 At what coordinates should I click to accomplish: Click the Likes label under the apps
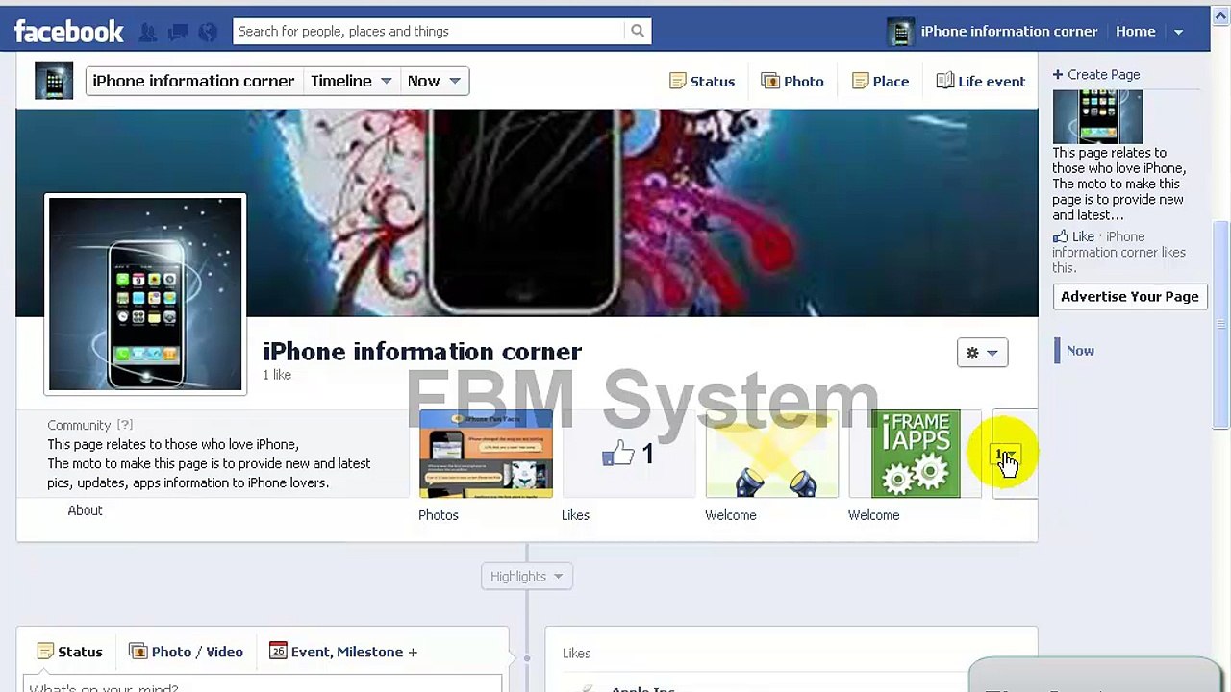[575, 515]
